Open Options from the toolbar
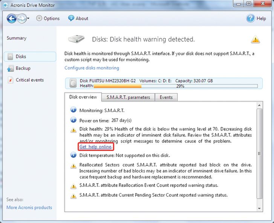The width and height of the screenshot is (274, 223). click(x=48, y=18)
